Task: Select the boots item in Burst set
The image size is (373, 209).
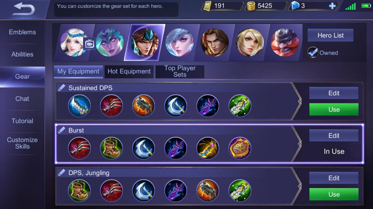Action: click(111, 148)
